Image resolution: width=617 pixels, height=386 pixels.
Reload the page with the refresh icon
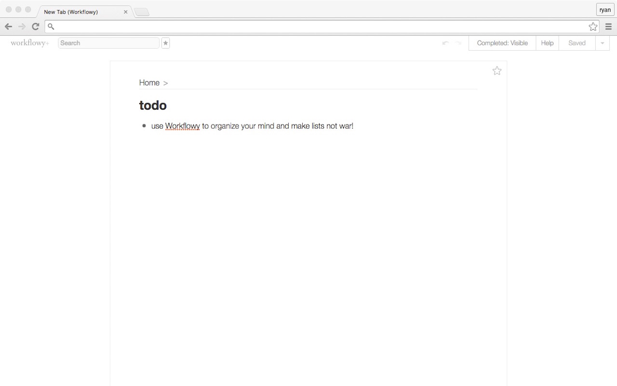point(35,27)
